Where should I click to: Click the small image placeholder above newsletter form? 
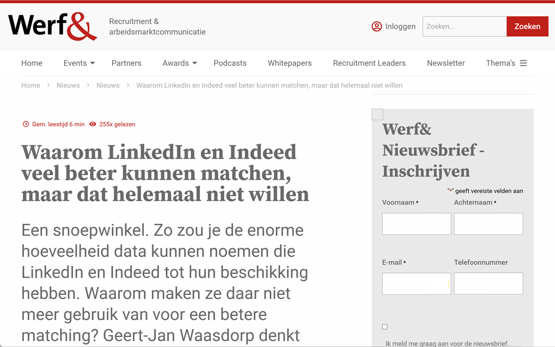click(x=377, y=114)
